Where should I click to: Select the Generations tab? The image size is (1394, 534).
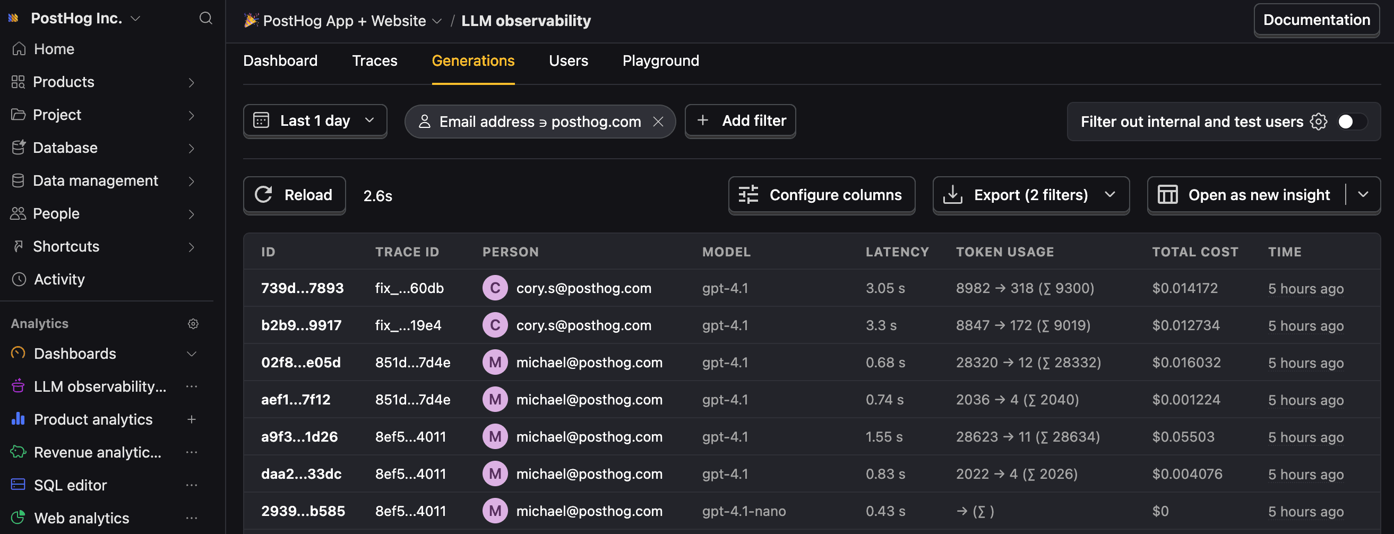click(473, 61)
